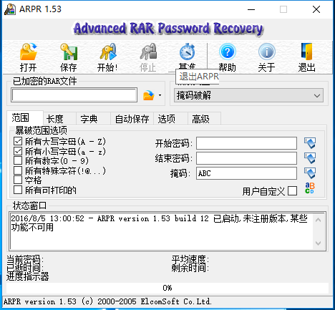
Task: Open the 选项 tab
Action: pyautogui.click(x=171, y=119)
